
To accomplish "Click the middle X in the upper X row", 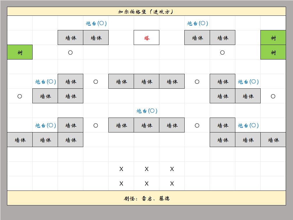I will point(147,169).
